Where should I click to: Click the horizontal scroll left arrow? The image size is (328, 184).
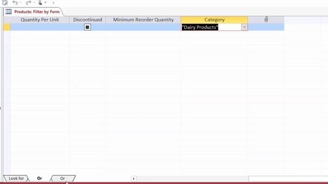pos(133,178)
